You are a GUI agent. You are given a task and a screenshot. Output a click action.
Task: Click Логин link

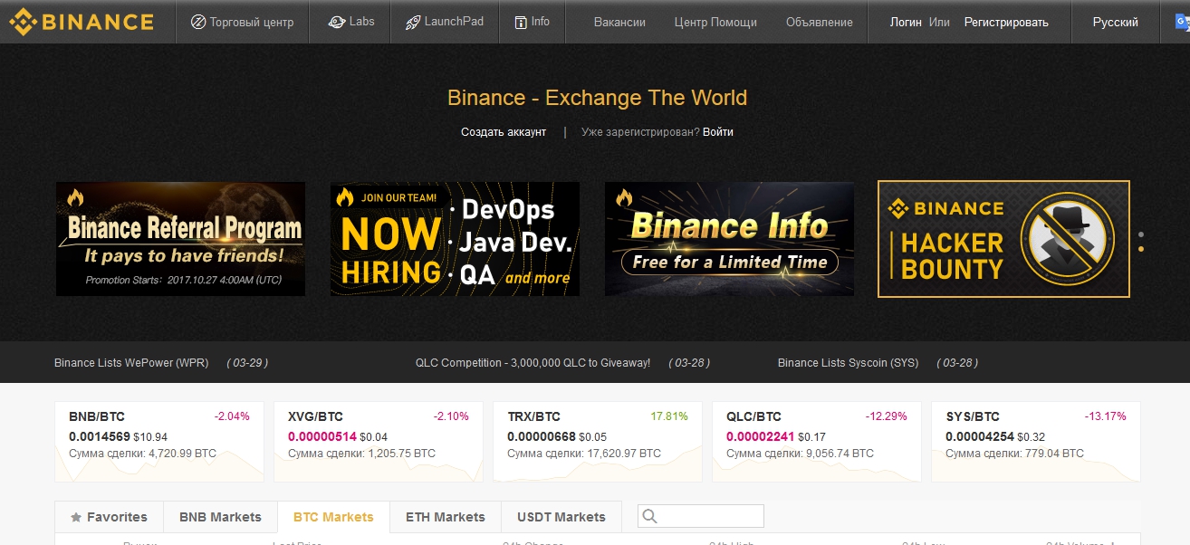tap(906, 22)
